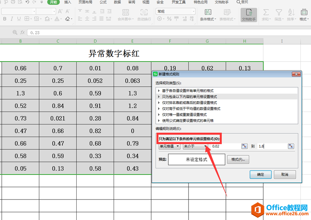The image size is (311, 220).
Task: Click the Decrease Font Size icon
Action: pos(67,11)
